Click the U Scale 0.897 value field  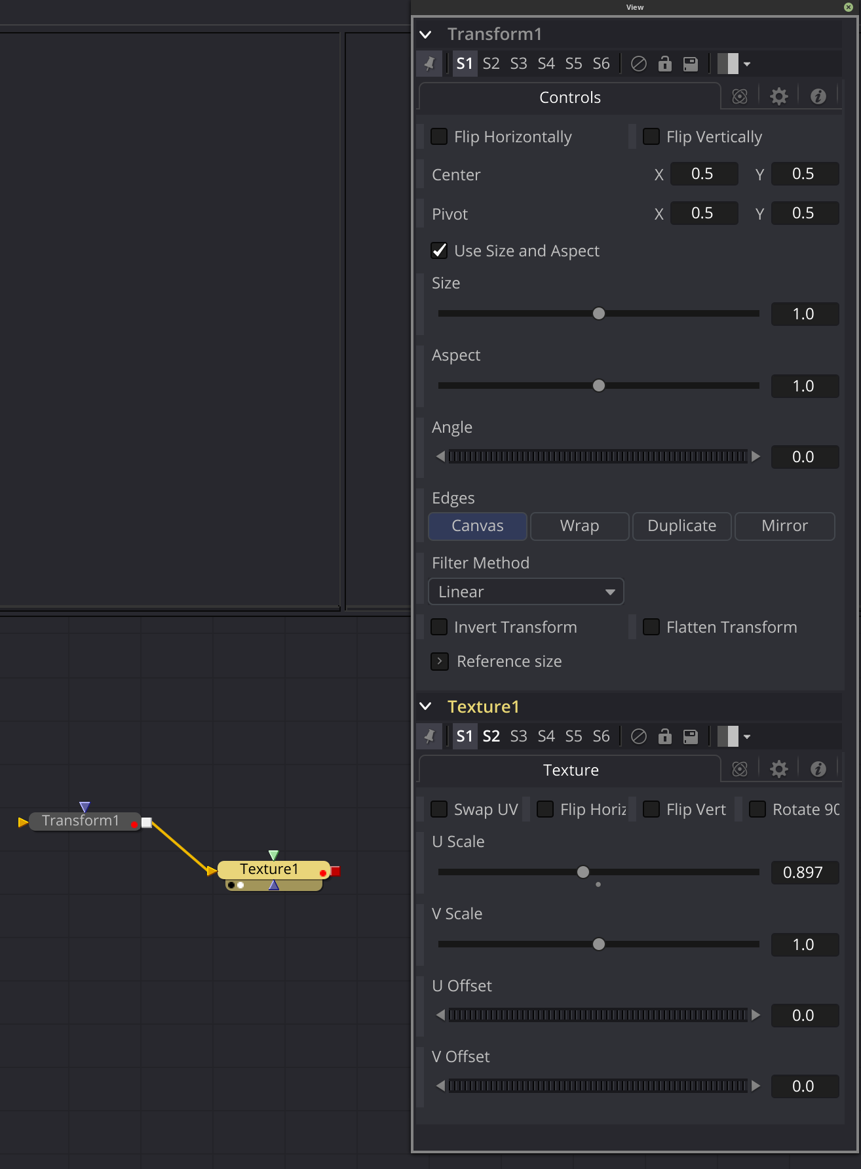[x=805, y=873]
